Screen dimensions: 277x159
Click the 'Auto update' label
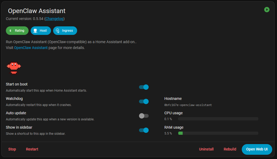pyautogui.click(x=16, y=113)
